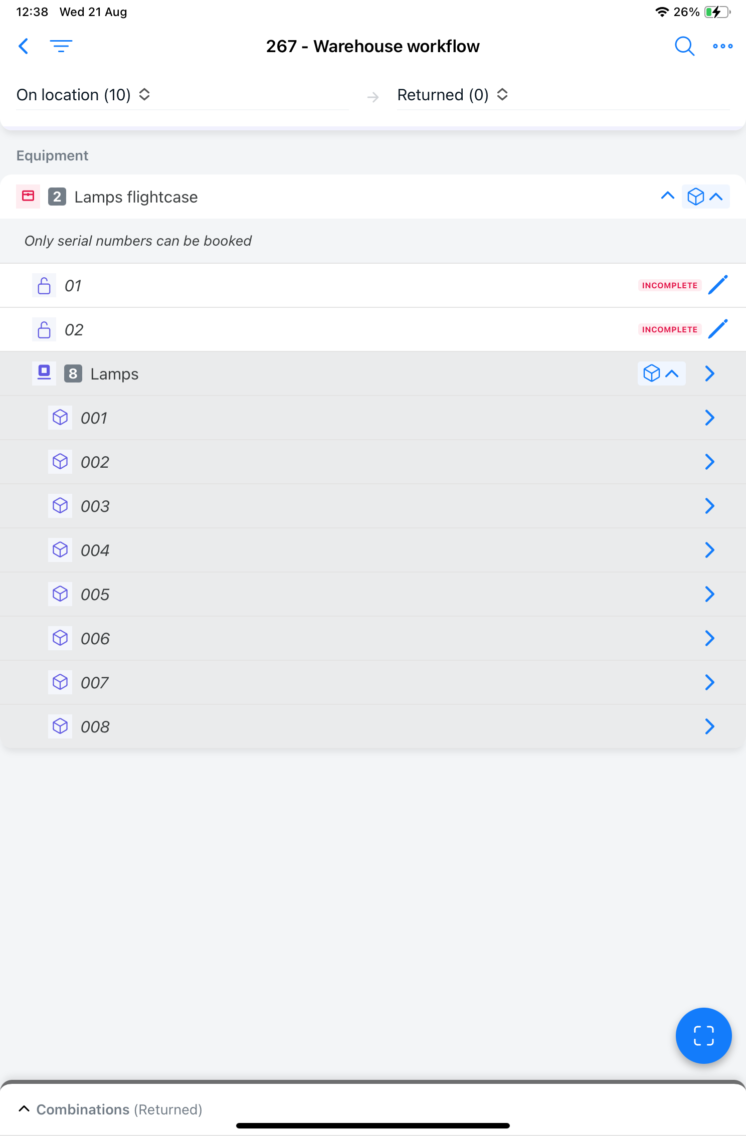Tap the blue barcode scan floating button
This screenshot has height=1136, width=746.
tap(703, 1035)
